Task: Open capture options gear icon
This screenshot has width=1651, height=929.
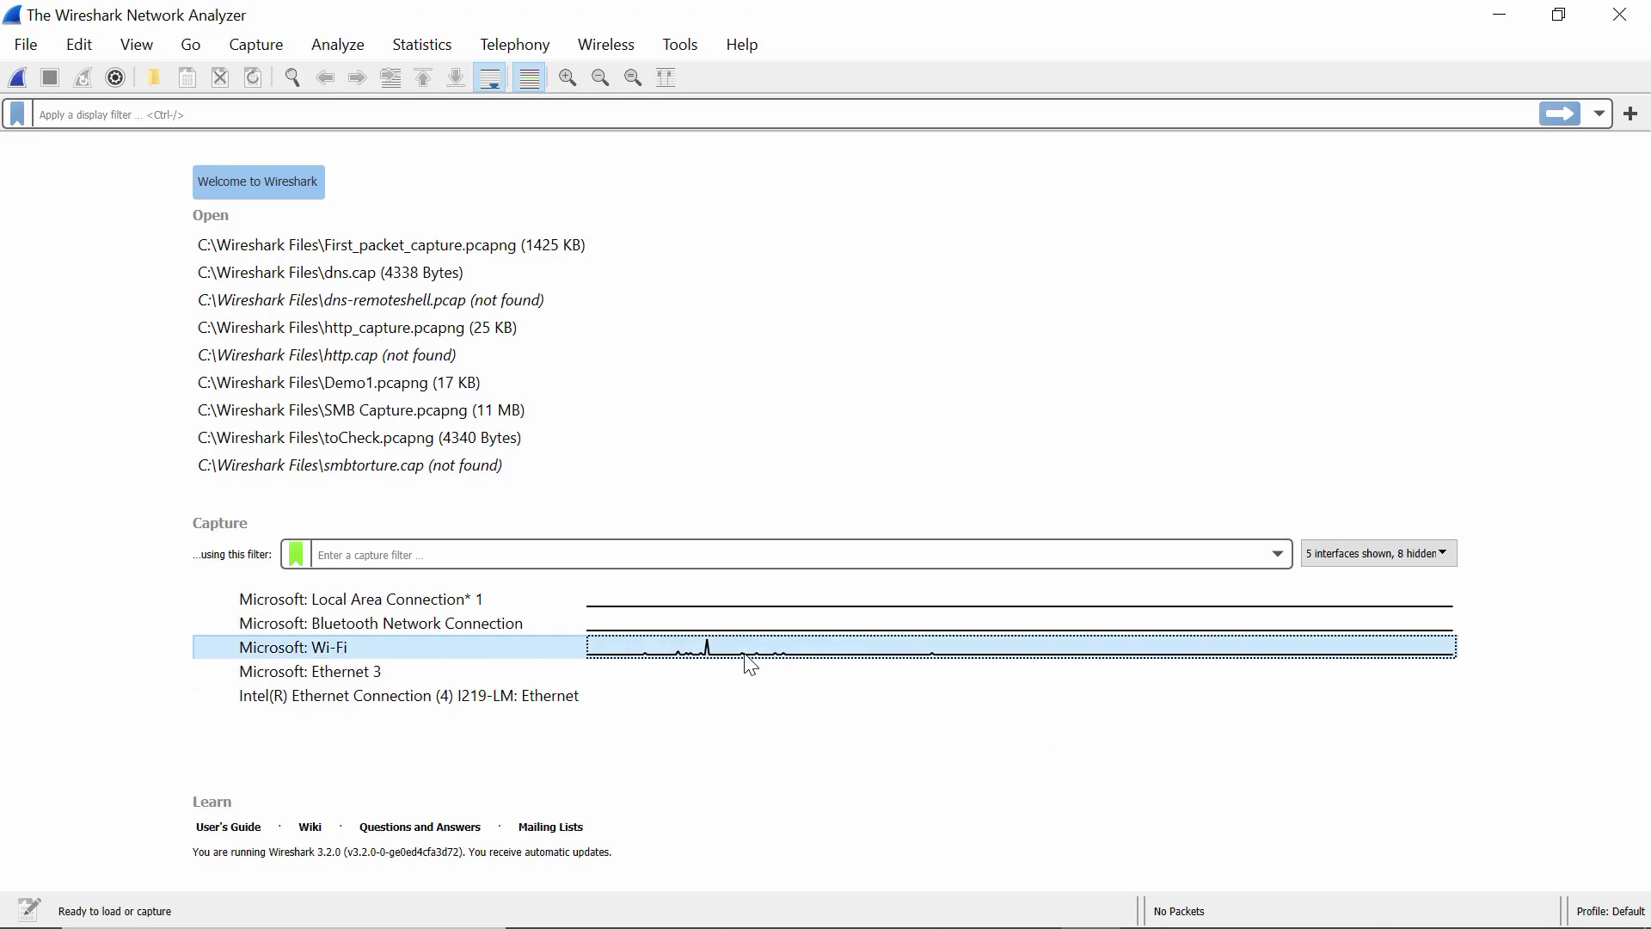Action: [115, 77]
